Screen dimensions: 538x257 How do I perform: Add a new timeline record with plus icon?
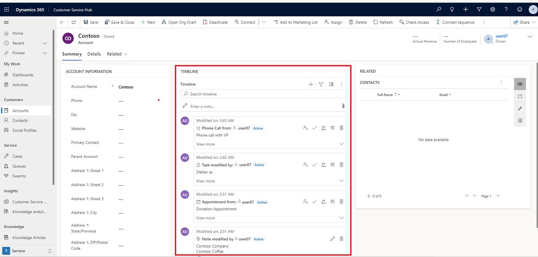[311, 84]
